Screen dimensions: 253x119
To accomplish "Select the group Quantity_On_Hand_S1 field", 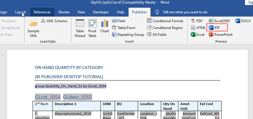I will coord(71,86).
